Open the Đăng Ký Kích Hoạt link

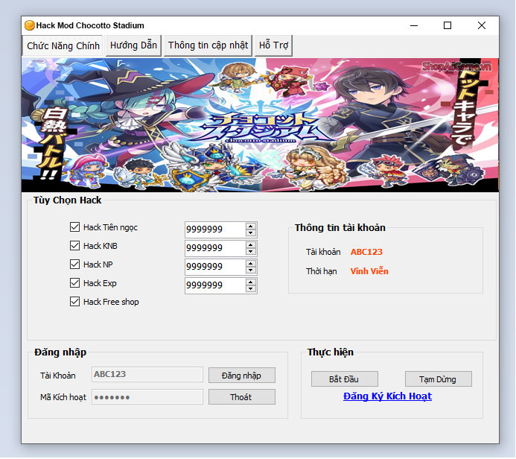387,396
